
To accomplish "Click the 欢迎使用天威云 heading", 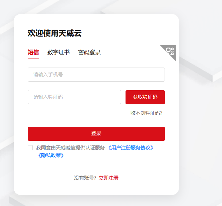I will [x=54, y=33].
